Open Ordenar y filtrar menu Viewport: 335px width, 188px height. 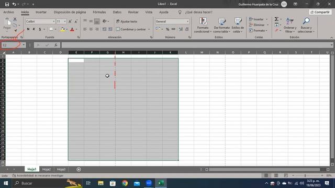[x=290, y=26]
